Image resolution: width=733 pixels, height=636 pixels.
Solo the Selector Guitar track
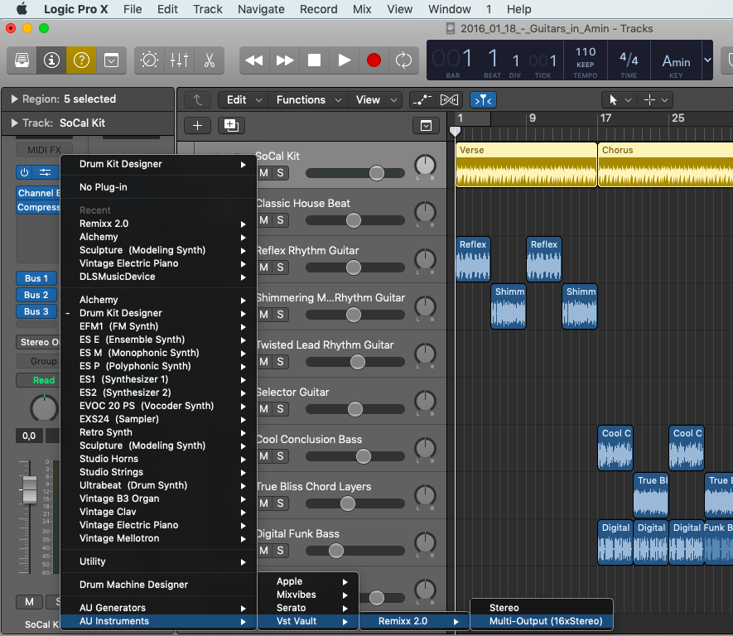(280, 409)
